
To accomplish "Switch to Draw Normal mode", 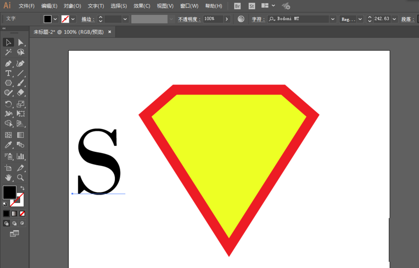I will [6, 223].
